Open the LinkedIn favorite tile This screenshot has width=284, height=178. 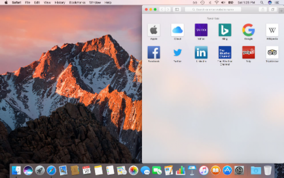tap(201, 52)
